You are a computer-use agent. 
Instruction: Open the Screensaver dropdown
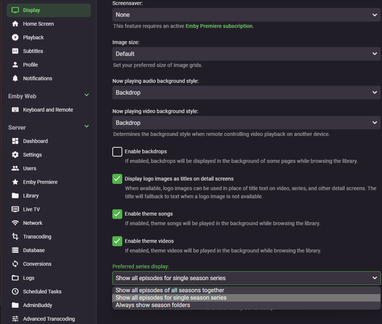point(246,15)
